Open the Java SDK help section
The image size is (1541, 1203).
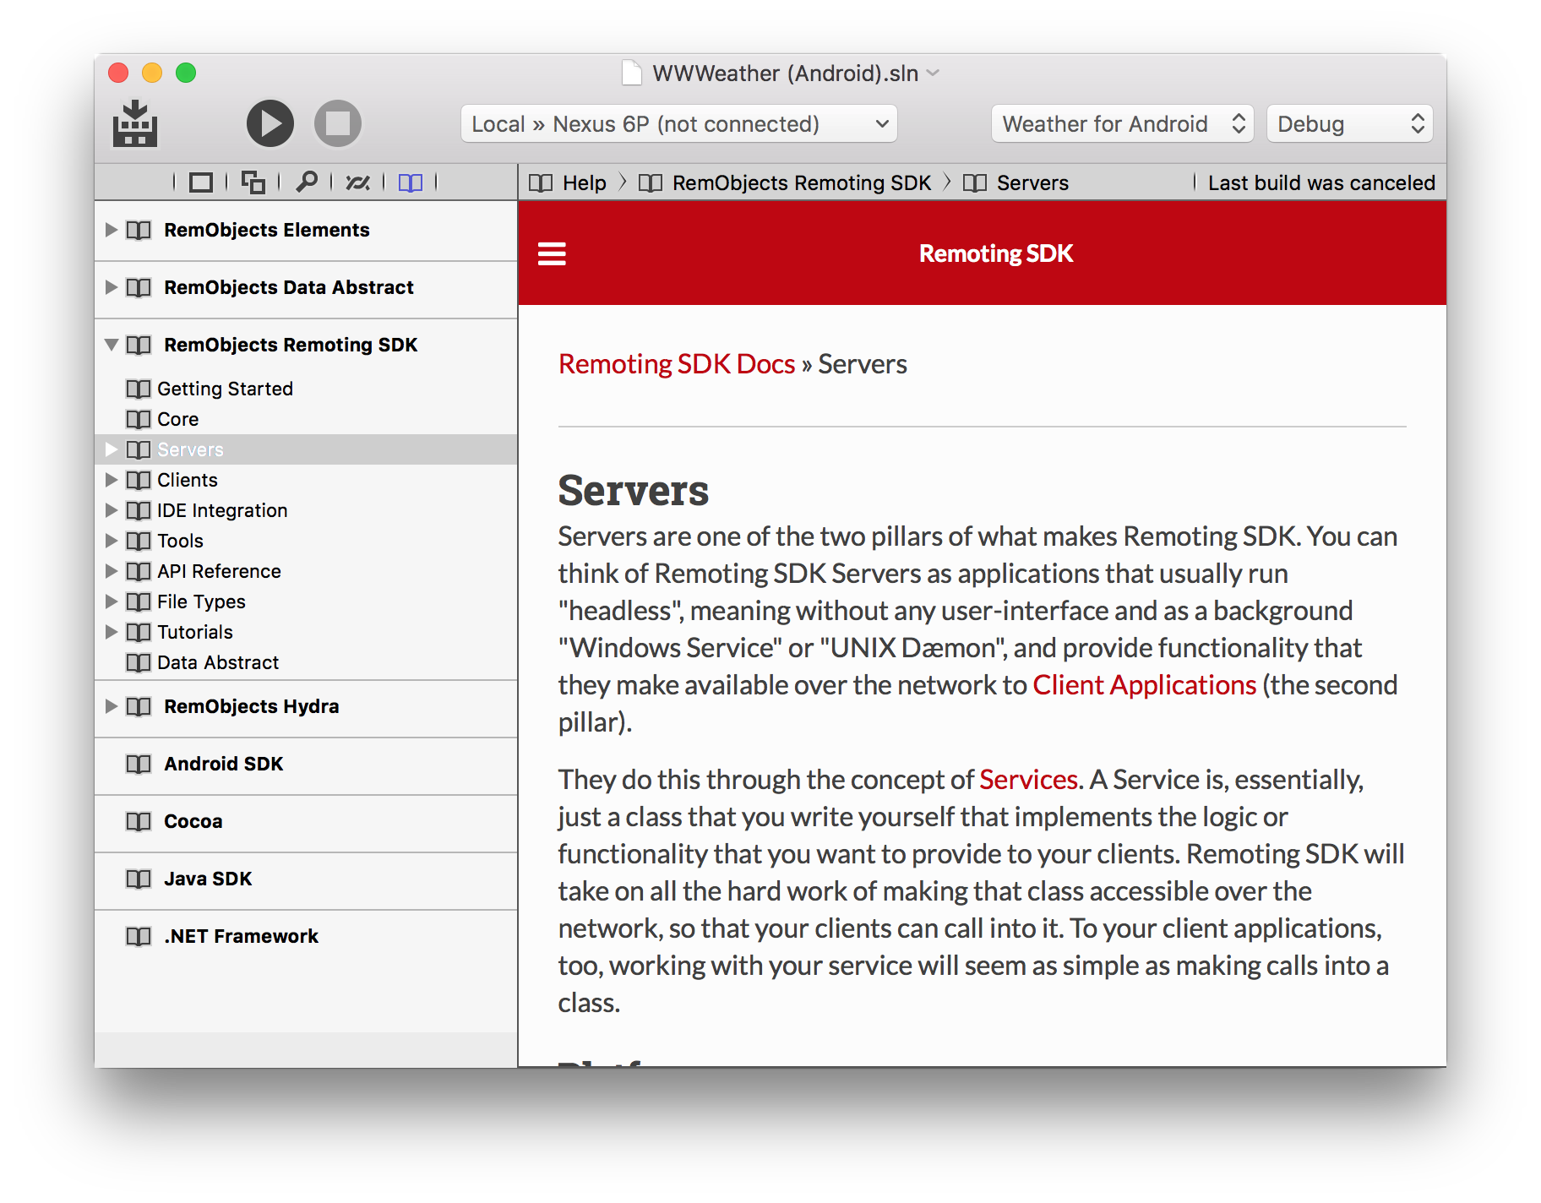point(208,879)
